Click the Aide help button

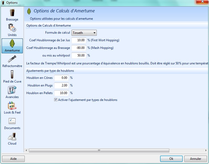pos(13,159)
